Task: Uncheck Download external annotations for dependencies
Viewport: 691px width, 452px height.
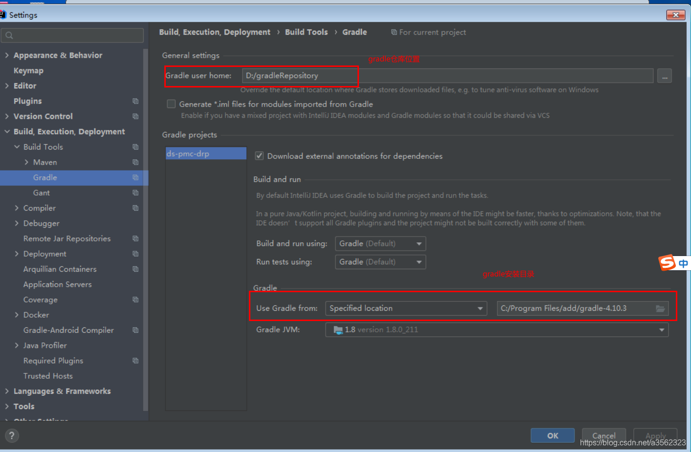Action: (259, 156)
